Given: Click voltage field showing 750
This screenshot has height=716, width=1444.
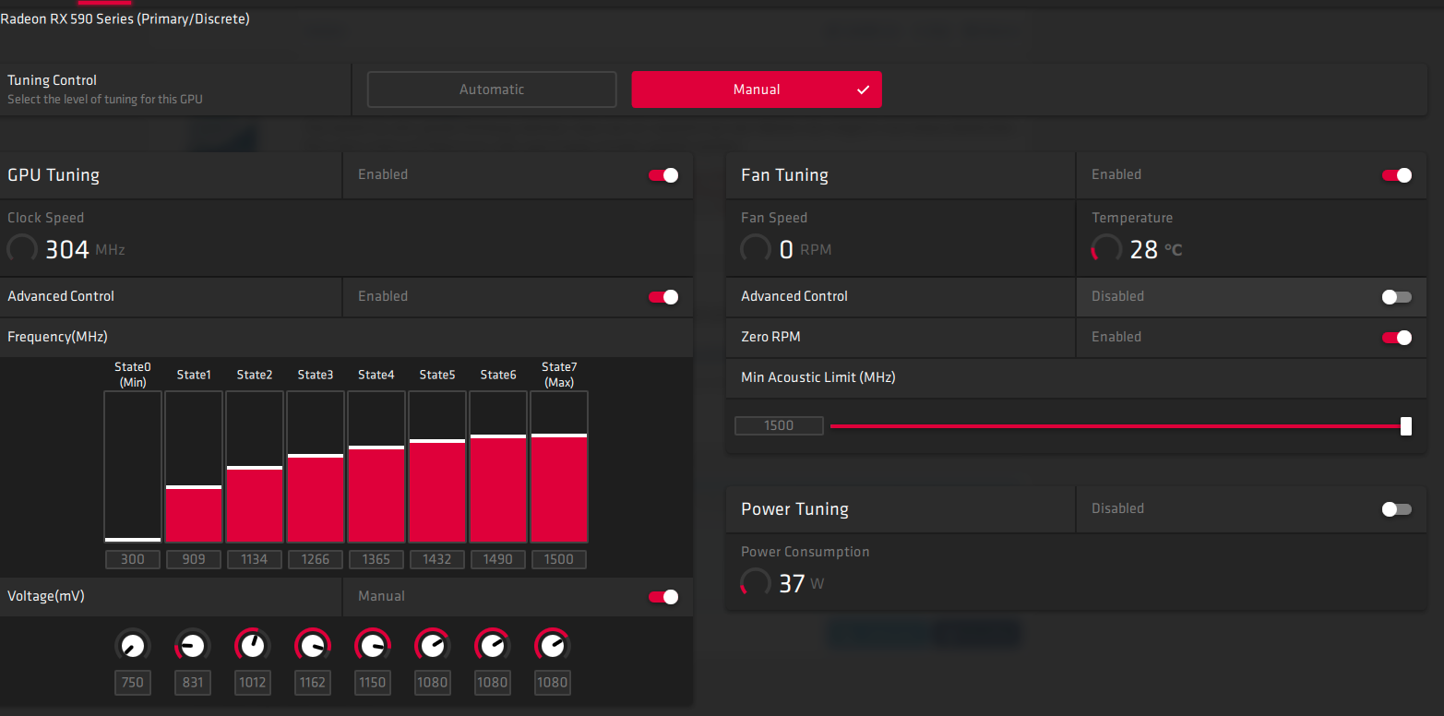Looking at the screenshot, I should (133, 683).
